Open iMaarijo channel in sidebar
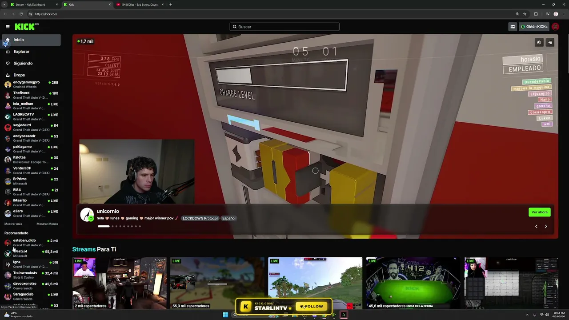 (x=31, y=202)
